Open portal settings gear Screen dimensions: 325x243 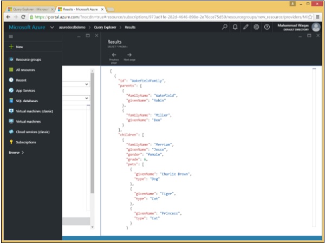(256, 27)
